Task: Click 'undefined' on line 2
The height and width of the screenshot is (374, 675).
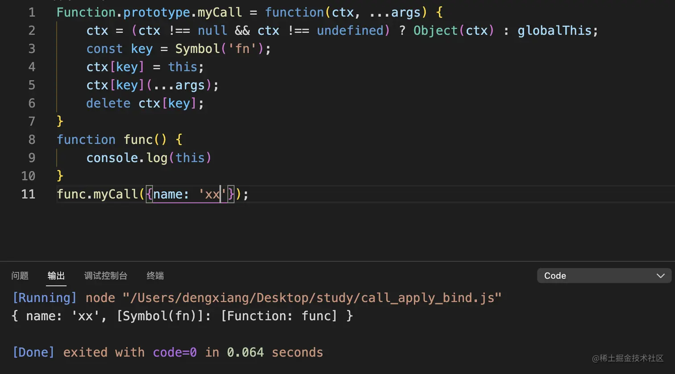Action: pyautogui.click(x=350, y=31)
